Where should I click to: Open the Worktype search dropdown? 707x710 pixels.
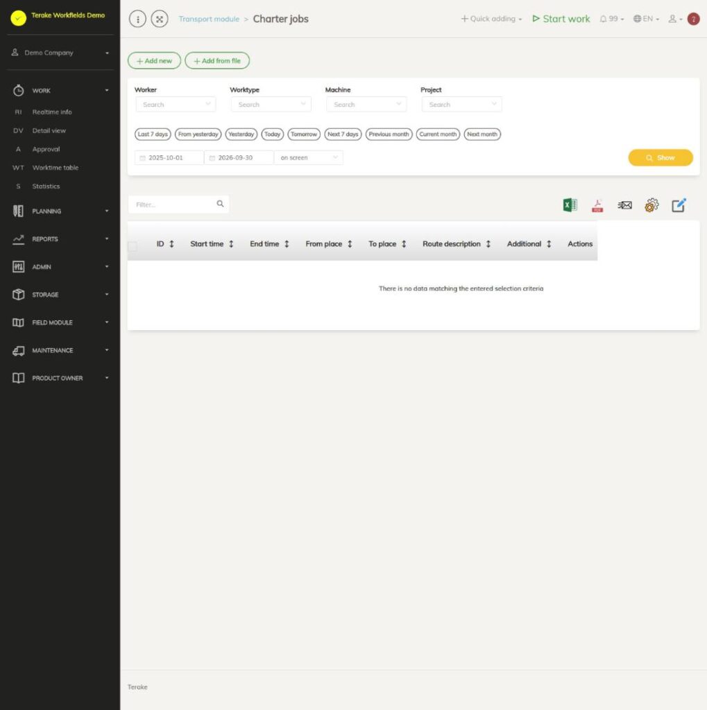point(271,104)
